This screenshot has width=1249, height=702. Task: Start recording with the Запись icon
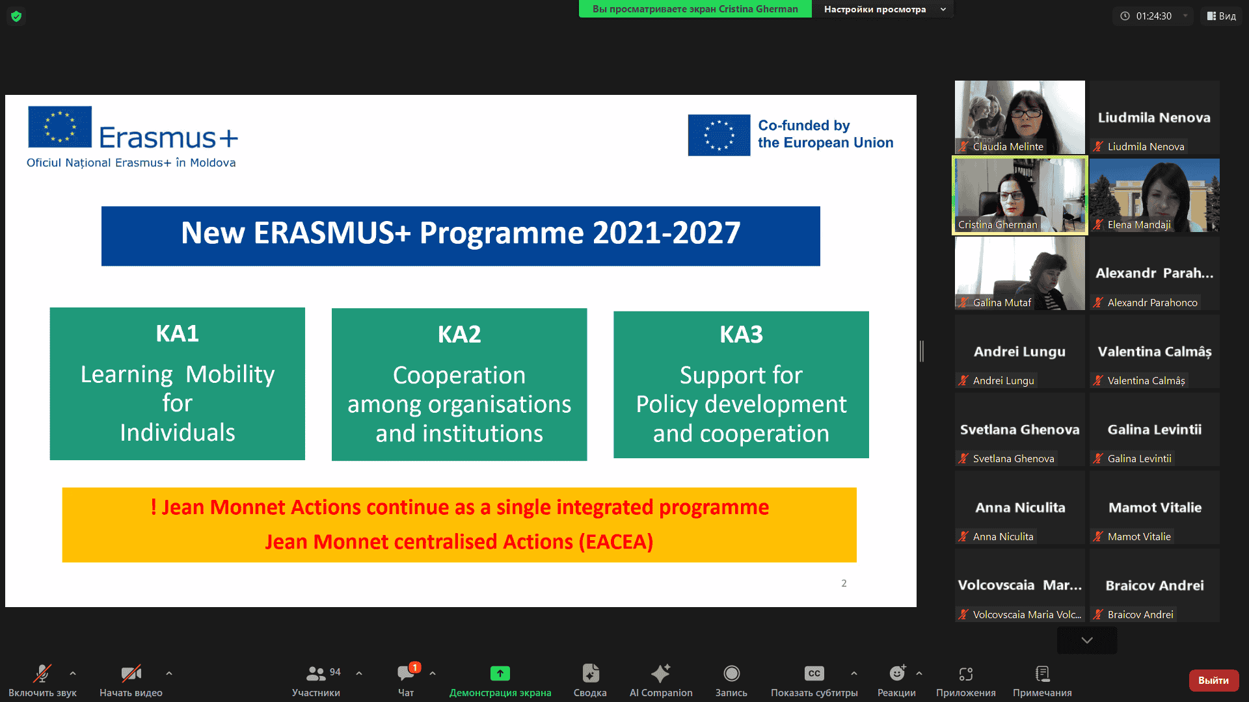click(731, 674)
